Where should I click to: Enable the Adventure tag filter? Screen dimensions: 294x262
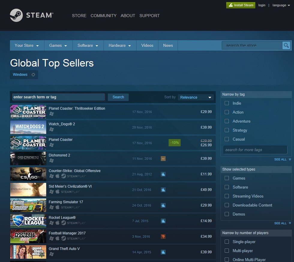coord(227,121)
